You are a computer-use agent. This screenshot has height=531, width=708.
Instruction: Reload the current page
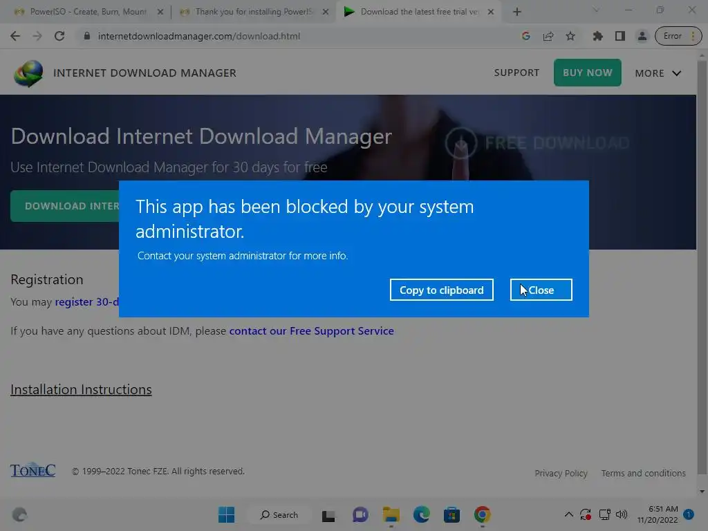tap(59, 36)
